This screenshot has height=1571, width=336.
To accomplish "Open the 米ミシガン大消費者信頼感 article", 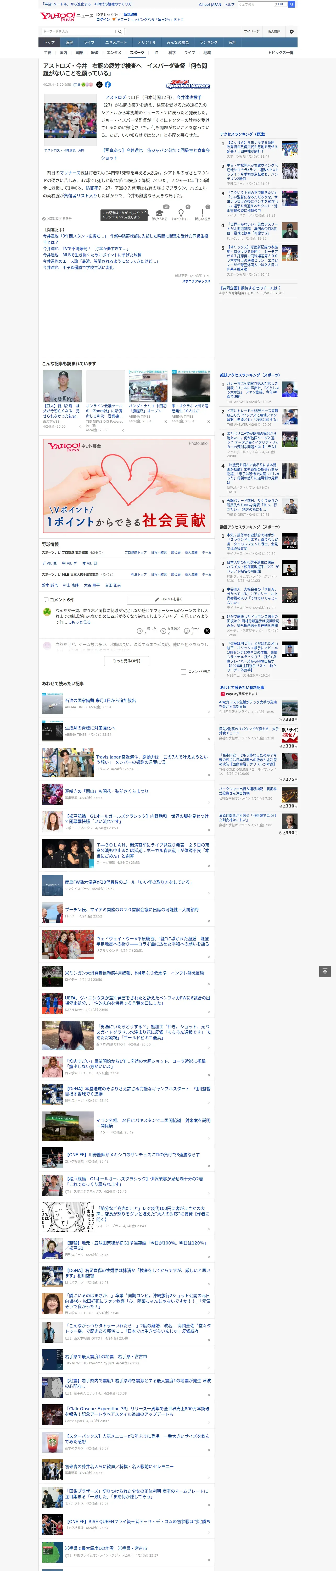I will tap(135, 973).
